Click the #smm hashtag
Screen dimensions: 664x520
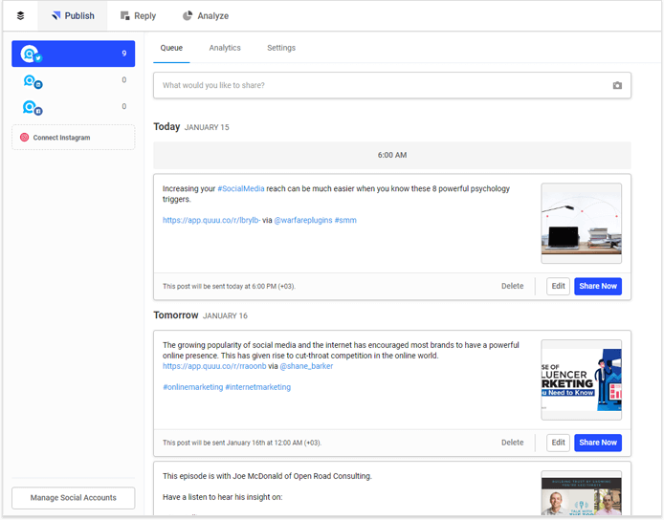(345, 220)
